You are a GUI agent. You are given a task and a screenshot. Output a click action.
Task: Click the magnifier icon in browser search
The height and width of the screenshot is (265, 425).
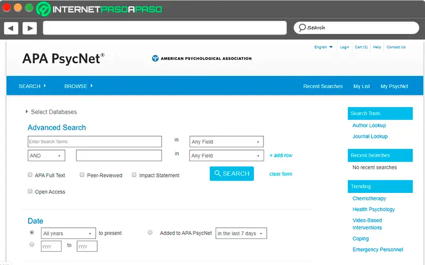tap(302, 28)
